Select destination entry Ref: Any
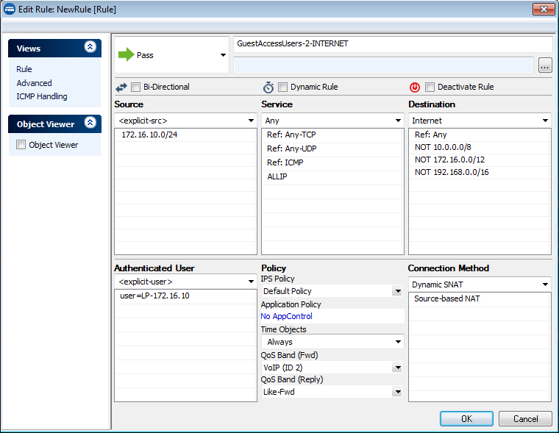Viewport: 559px width, 433px height. click(x=479, y=135)
